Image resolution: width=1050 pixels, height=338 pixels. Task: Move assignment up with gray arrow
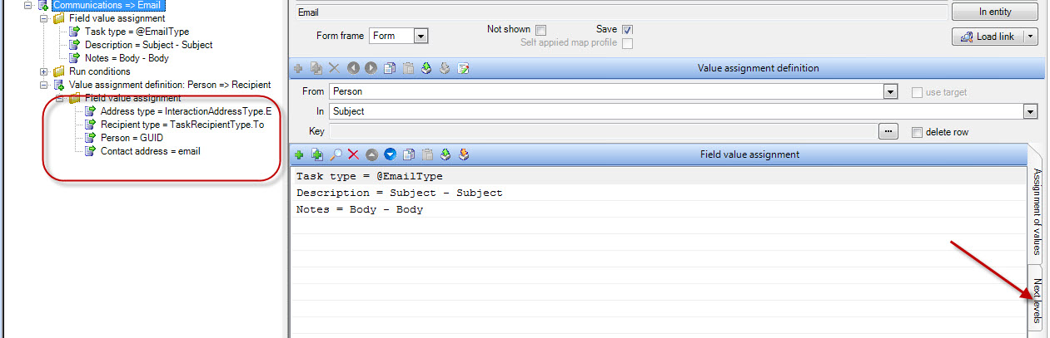(371, 154)
